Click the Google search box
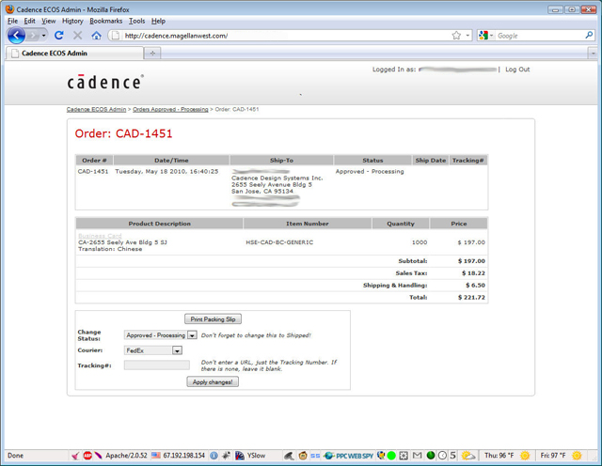Image resolution: width=602 pixels, height=466 pixels. pos(539,36)
